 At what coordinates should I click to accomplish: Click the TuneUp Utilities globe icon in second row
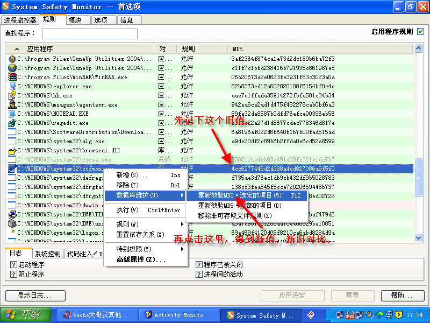pyautogui.click(x=12, y=68)
